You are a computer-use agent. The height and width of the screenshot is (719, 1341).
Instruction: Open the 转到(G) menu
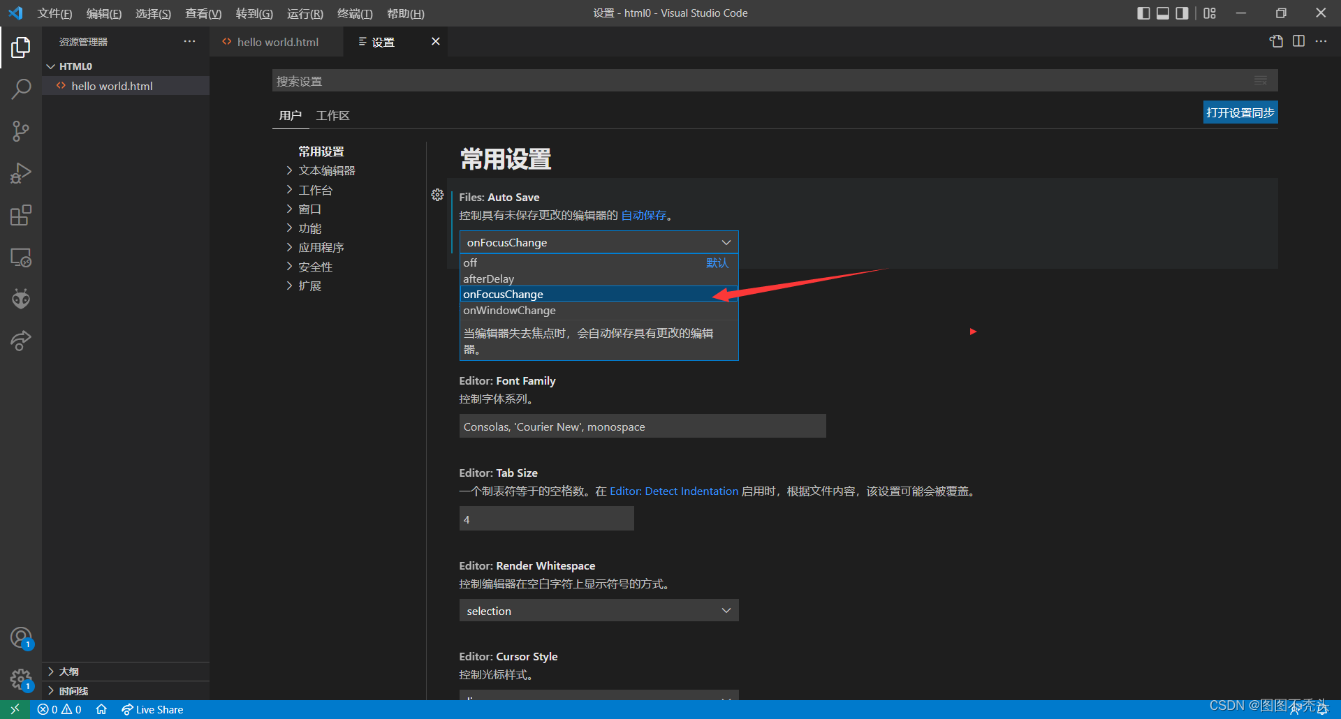254,13
